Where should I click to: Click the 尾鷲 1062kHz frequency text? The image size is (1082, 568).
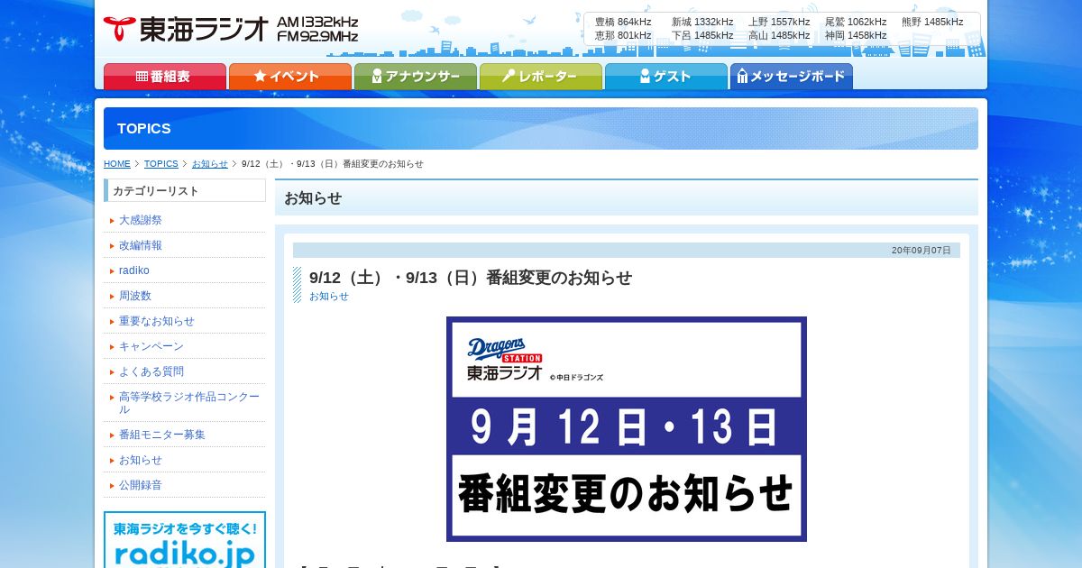click(x=856, y=22)
